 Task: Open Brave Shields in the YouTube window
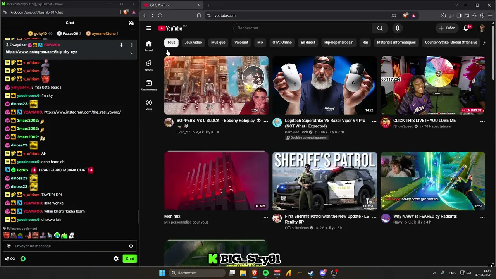[406, 15]
